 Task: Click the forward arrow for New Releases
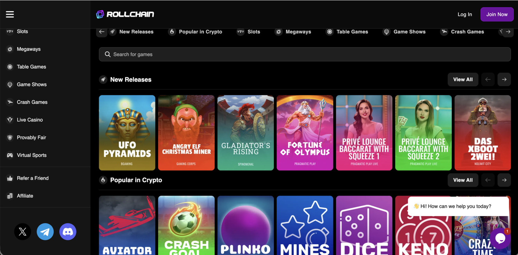pos(504,79)
